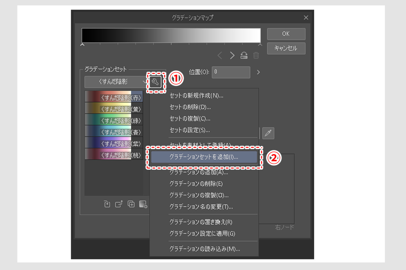Expand the 位置 value slider chevron
406x270 pixels.
[x=258, y=72]
